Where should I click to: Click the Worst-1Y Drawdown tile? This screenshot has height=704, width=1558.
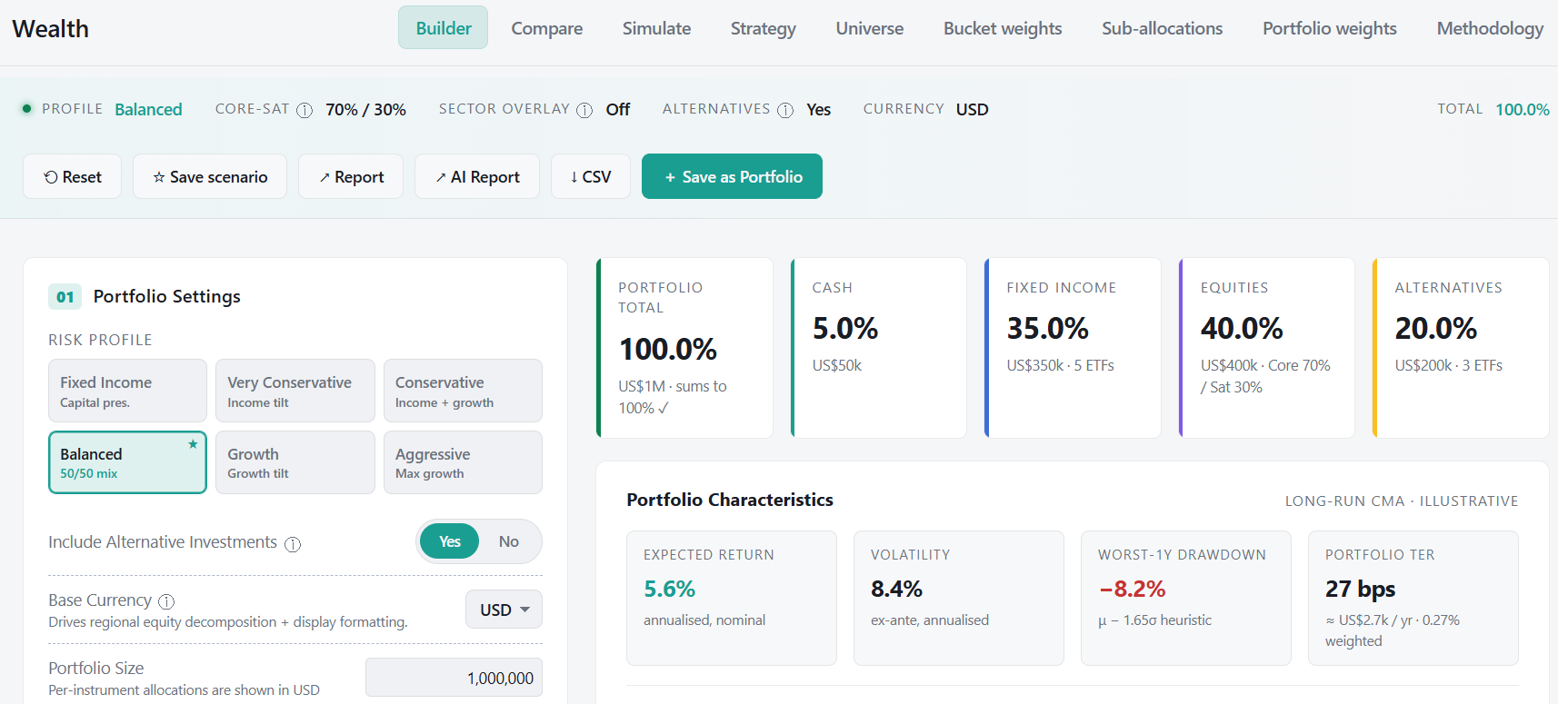[1186, 598]
